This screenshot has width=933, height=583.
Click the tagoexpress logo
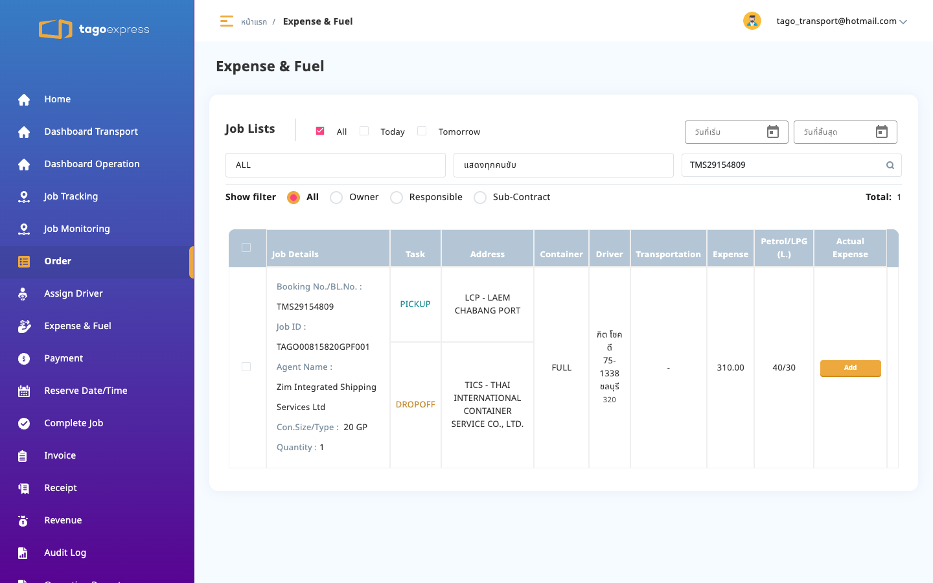pos(94,29)
